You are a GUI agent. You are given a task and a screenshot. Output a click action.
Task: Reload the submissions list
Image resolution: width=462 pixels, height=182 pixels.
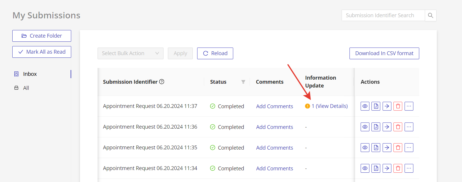tap(215, 53)
